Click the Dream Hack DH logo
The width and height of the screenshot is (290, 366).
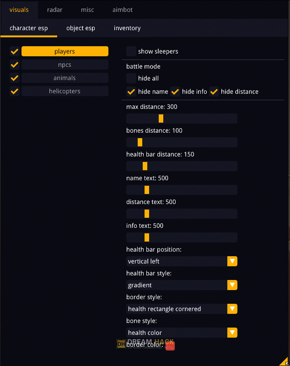121,344
